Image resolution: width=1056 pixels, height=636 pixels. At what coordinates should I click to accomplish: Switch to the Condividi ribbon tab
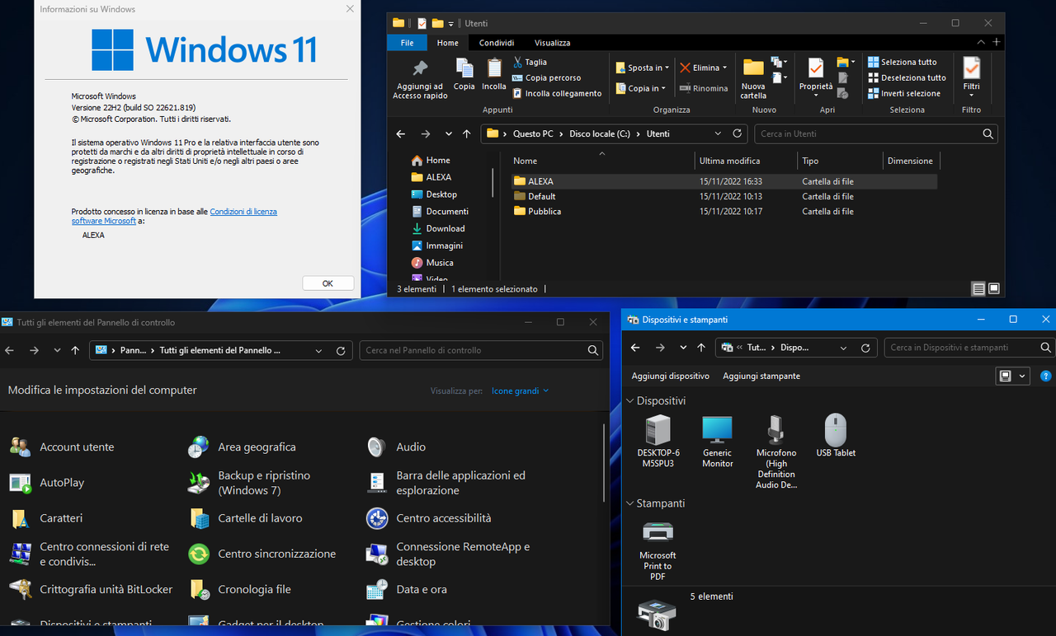497,43
